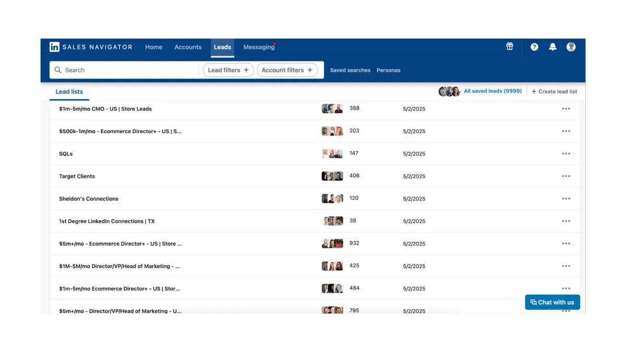Open the Target Clients list
Image resolution: width=626 pixels, height=352 pixels.
coord(77,176)
